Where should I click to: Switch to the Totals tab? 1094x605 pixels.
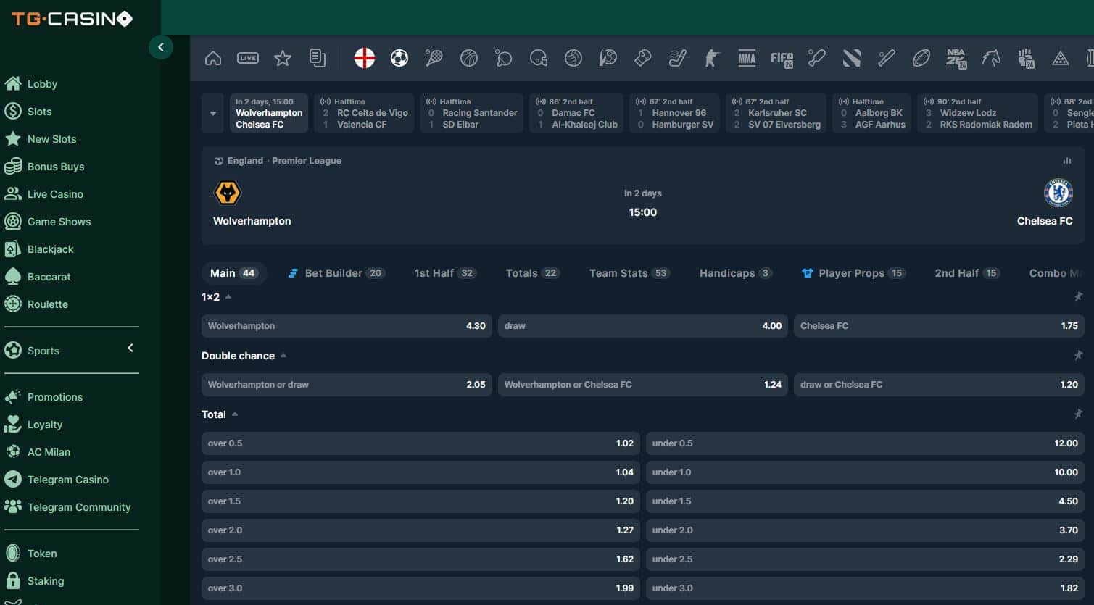[532, 273]
